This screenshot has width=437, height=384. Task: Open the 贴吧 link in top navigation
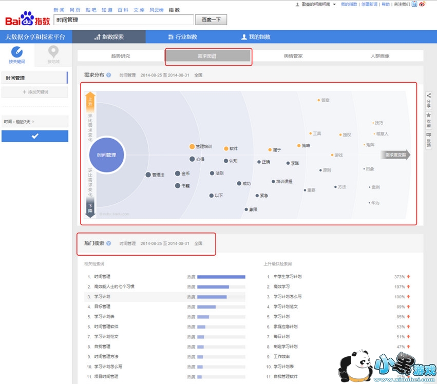click(91, 10)
